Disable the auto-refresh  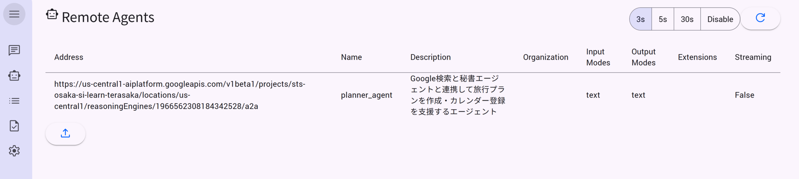(720, 19)
